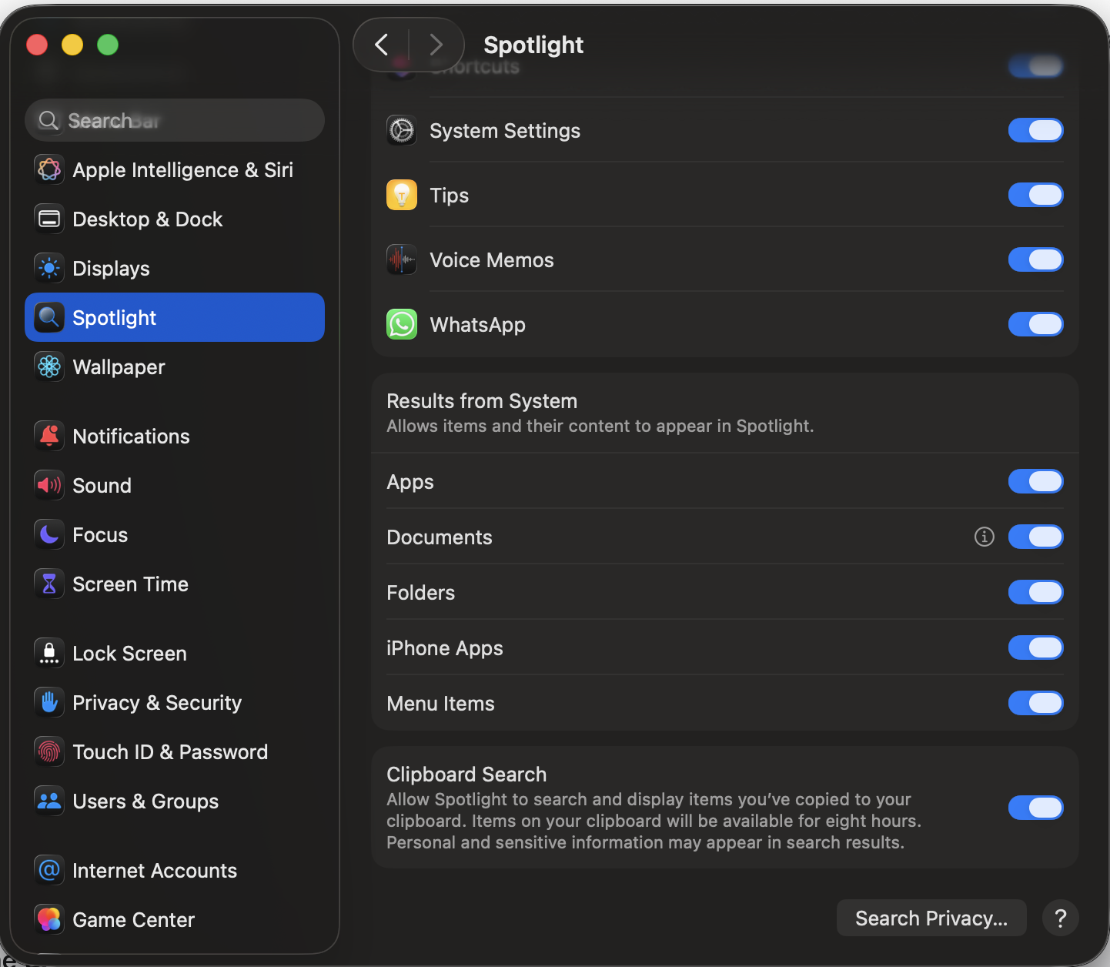Screen dimensions: 1110x967
Task: Toggle Menu Items results off
Action: 1035,703
